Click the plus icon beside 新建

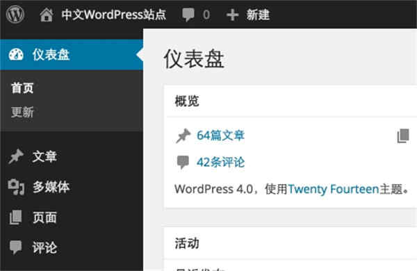pyautogui.click(x=232, y=15)
